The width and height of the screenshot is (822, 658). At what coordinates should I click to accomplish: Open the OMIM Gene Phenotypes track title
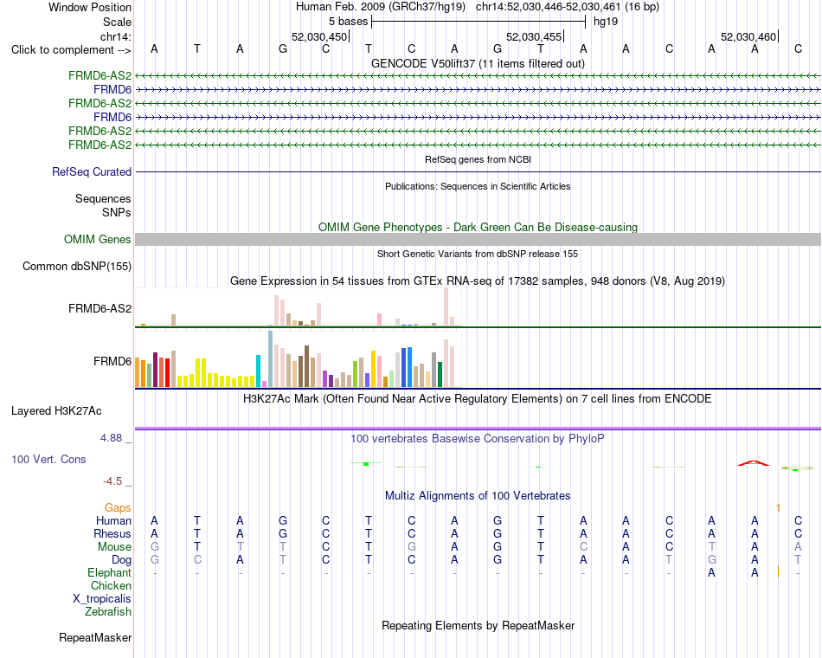pyautogui.click(x=478, y=227)
